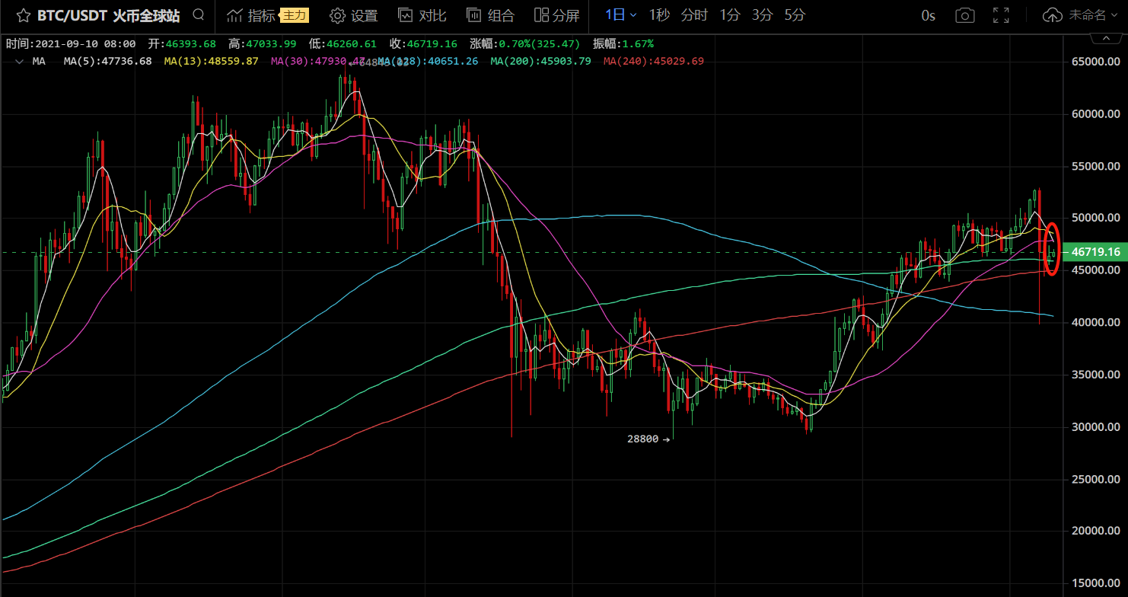
Task: Click the 开:46393.68 open price readout
Action: tap(182, 44)
